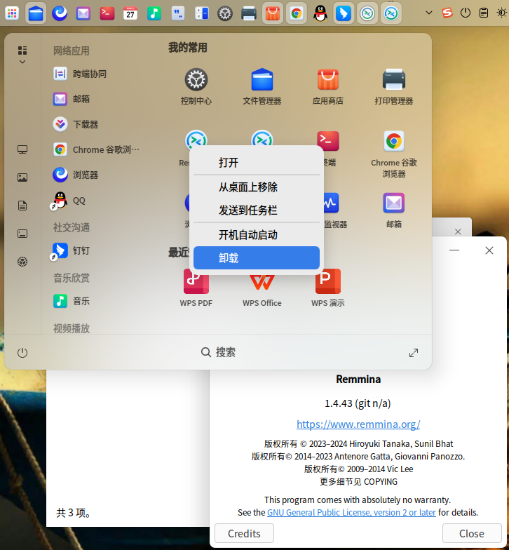Viewport: 509px width, 550px height.
Task: Click the Sogou input method tray icon
Action: pos(447,13)
